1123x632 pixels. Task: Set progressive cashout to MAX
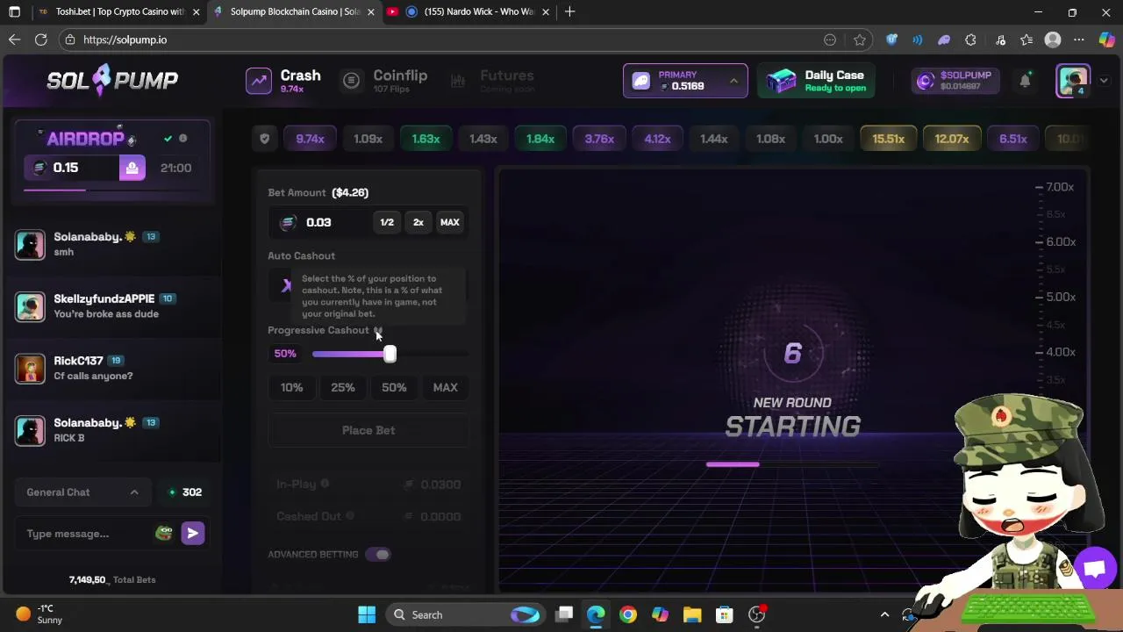tap(445, 387)
